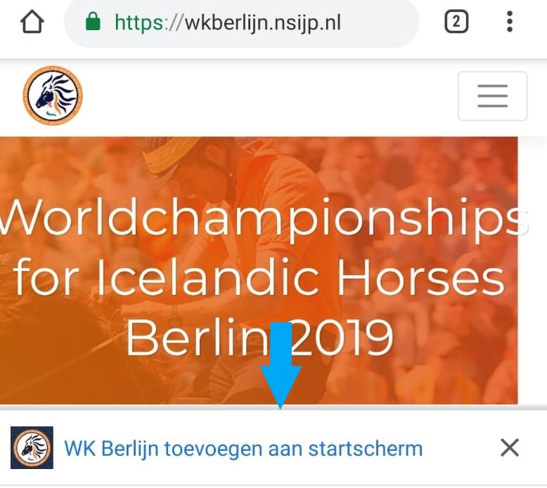Click empty header area beside the logo
This screenshot has width=547, height=488.
point(269,96)
